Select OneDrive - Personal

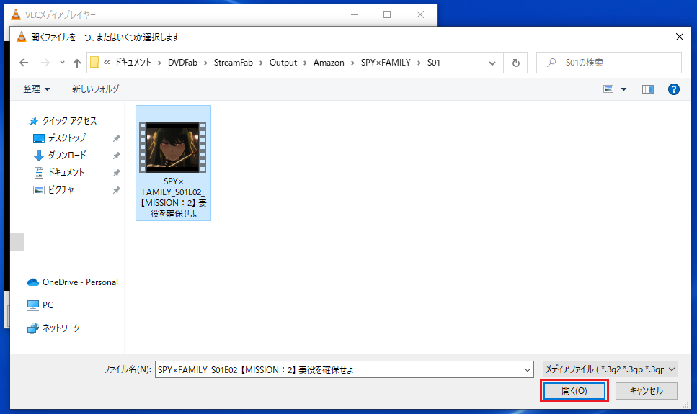(x=73, y=282)
